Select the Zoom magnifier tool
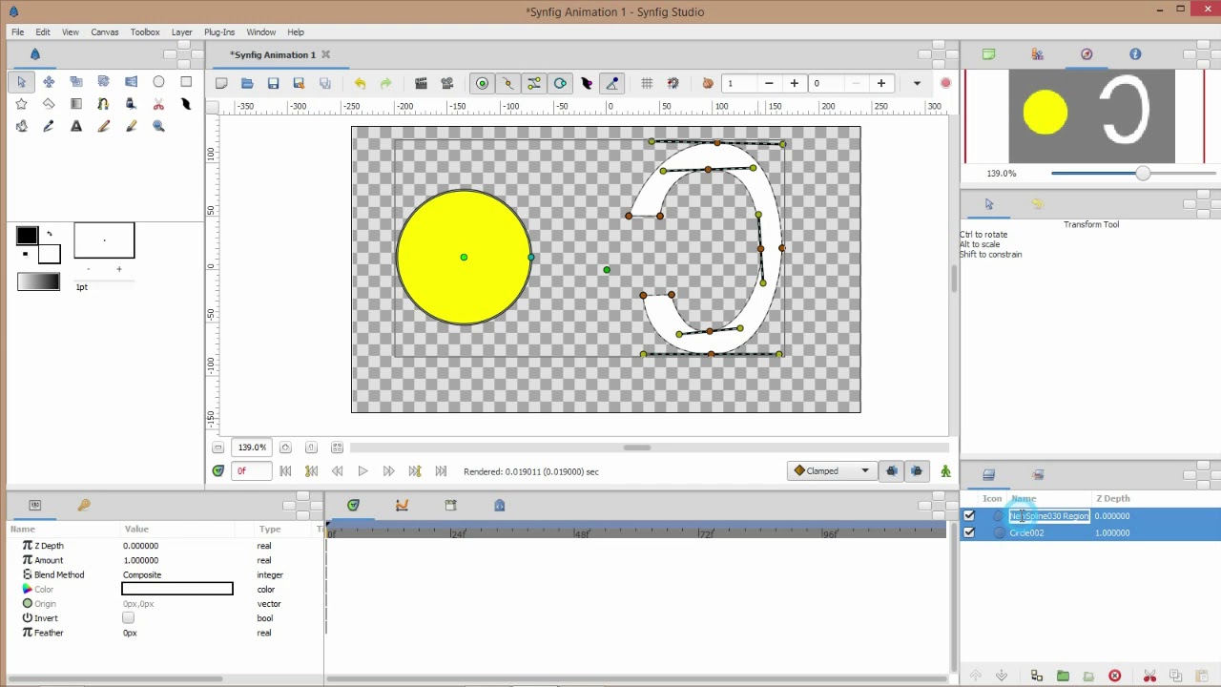Screen dimensions: 1221x687 (x=158, y=126)
